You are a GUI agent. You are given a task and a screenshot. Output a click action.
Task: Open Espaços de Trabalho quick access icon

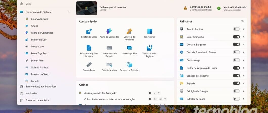[x=129, y=65]
